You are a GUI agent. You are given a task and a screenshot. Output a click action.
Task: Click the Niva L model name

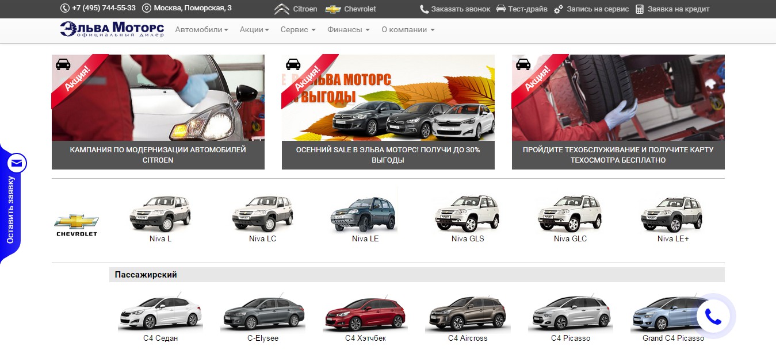point(160,238)
